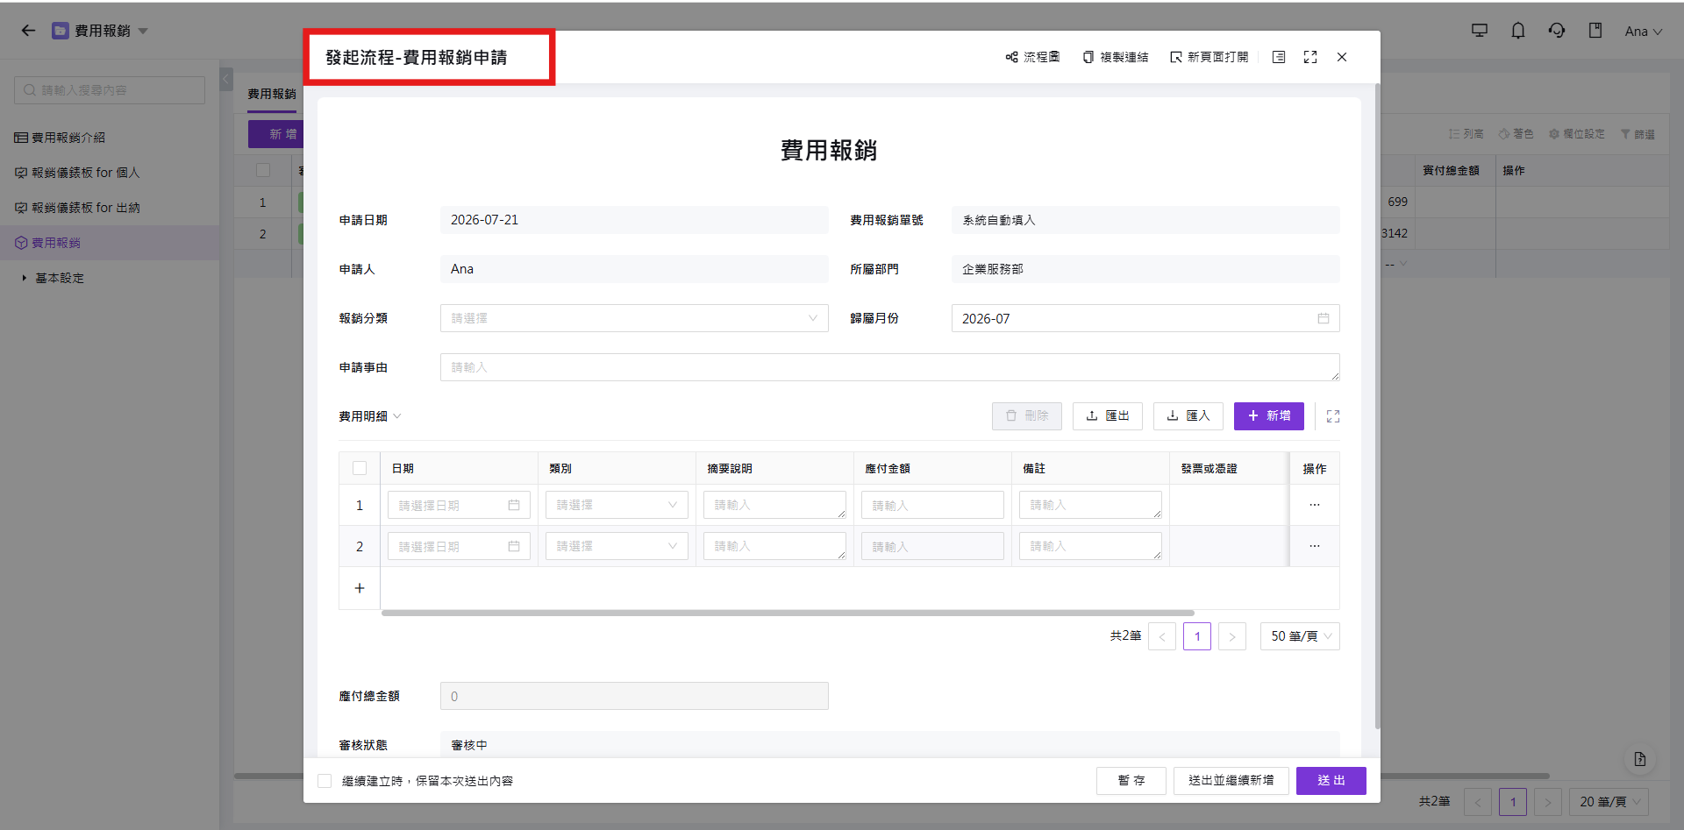Collapse the left sidebar handle

point(226,79)
